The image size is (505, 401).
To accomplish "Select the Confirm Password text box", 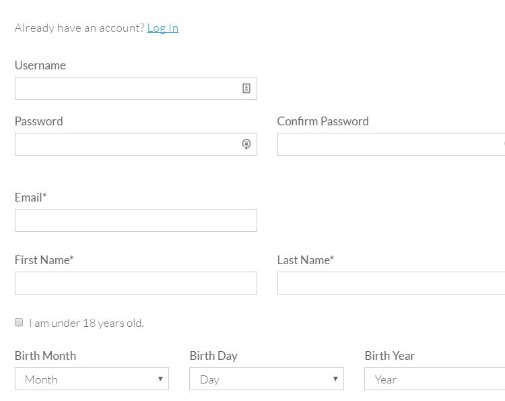I will 391,144.
